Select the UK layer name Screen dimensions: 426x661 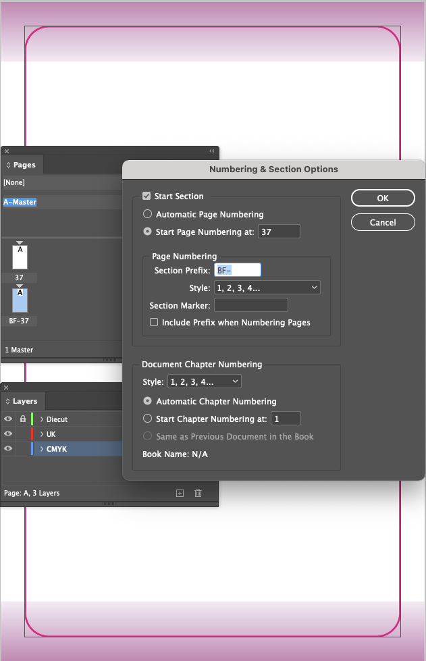(51, 433)
